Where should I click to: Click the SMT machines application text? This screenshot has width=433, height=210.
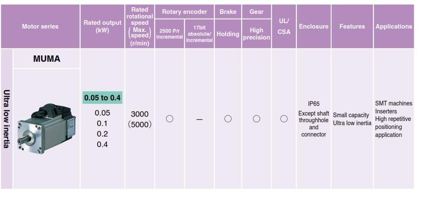click(393, 103)
